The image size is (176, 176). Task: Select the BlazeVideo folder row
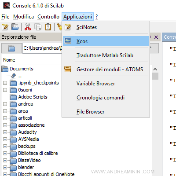(29, 160)
